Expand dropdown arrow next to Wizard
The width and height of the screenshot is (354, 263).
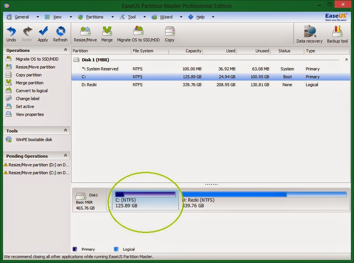click(181, 17)
